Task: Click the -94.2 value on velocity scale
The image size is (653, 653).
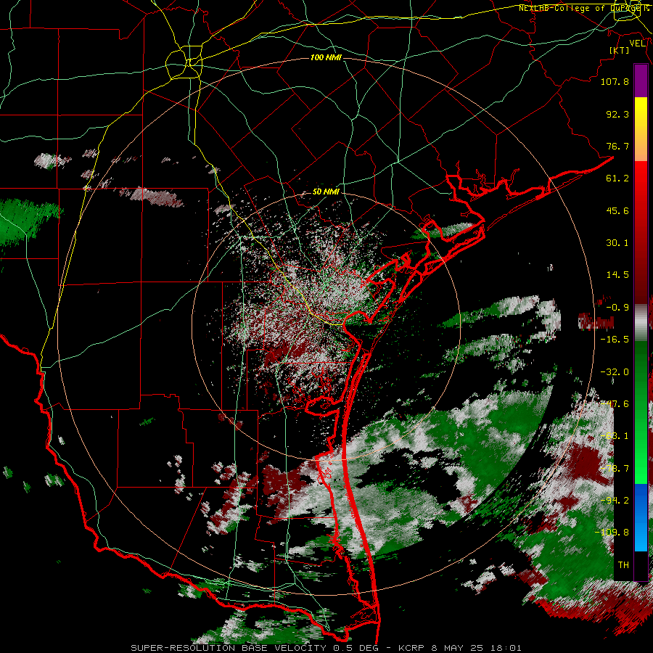Action: click(615, 501)
